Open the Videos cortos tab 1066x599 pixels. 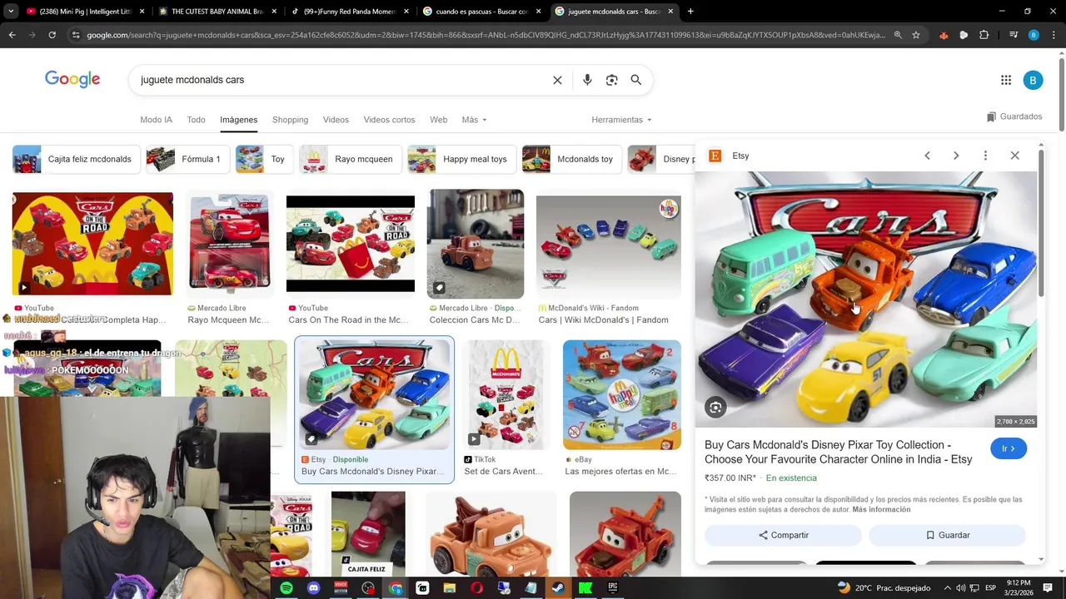[x=389, y=120]
